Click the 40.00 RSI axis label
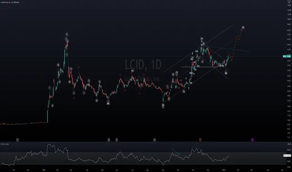292x172 pixels. pos(289,161)
